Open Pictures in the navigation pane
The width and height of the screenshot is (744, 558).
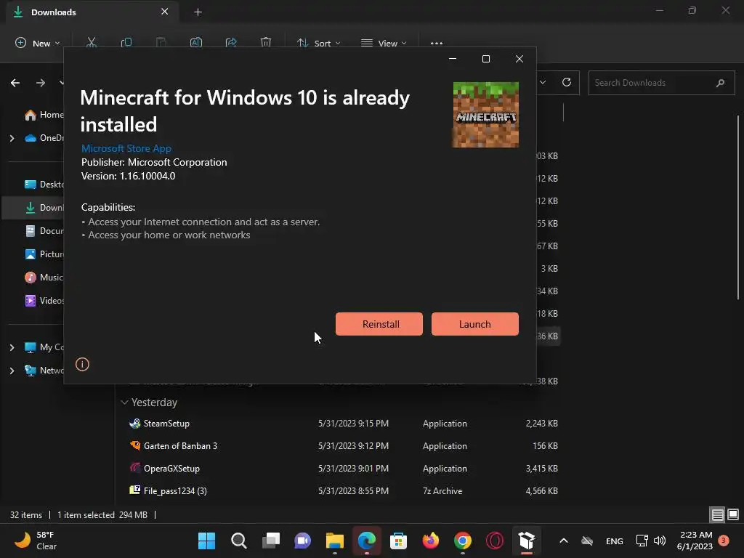point(44,254)
